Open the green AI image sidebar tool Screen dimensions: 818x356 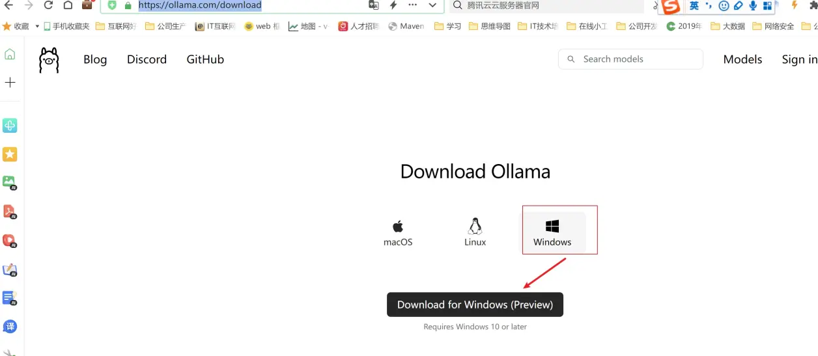[10, 183]
